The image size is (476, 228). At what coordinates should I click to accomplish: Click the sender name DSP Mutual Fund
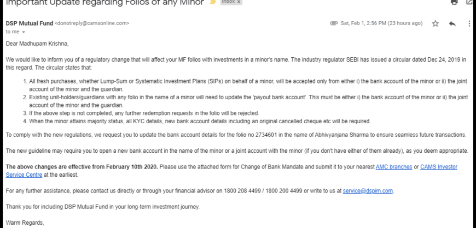[30, 23]
